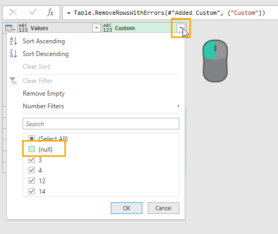Uncheck the (null) checkbox
Viewport: 278px width, 234px height.
pyautogui.click(x=32, y=149)
